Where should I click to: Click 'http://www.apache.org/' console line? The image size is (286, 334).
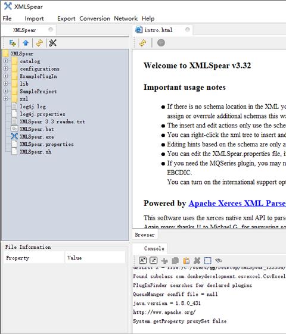tap(164, 312)
